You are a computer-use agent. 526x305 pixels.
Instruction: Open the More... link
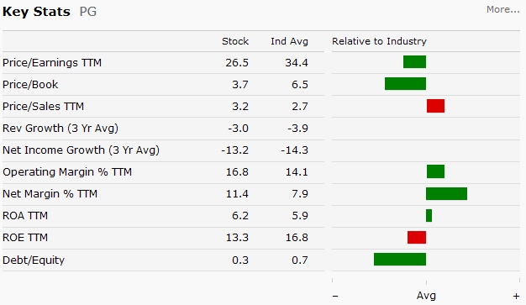click(x=502, y=9)
